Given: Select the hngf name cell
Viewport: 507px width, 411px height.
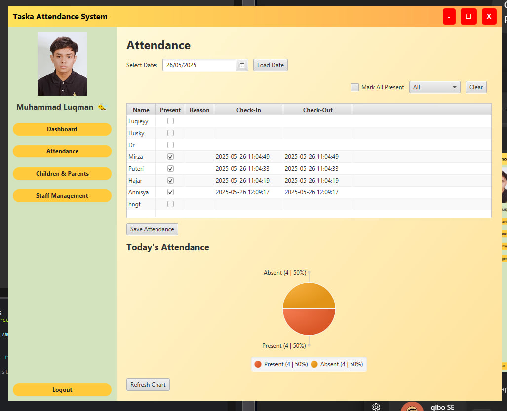Looking at the screenshot, I should click(141, 204).
